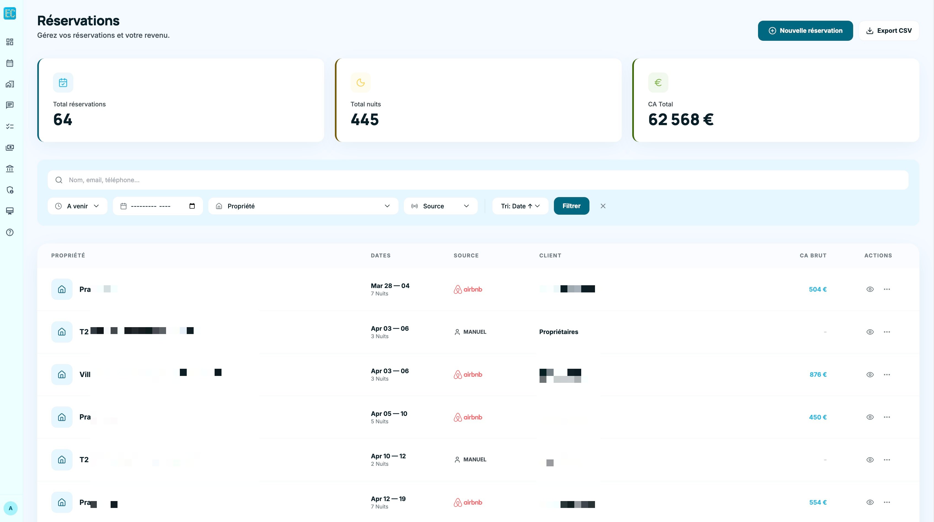
Task: Open the Tri: Date sort menu
Action: [x=520, y=206]
